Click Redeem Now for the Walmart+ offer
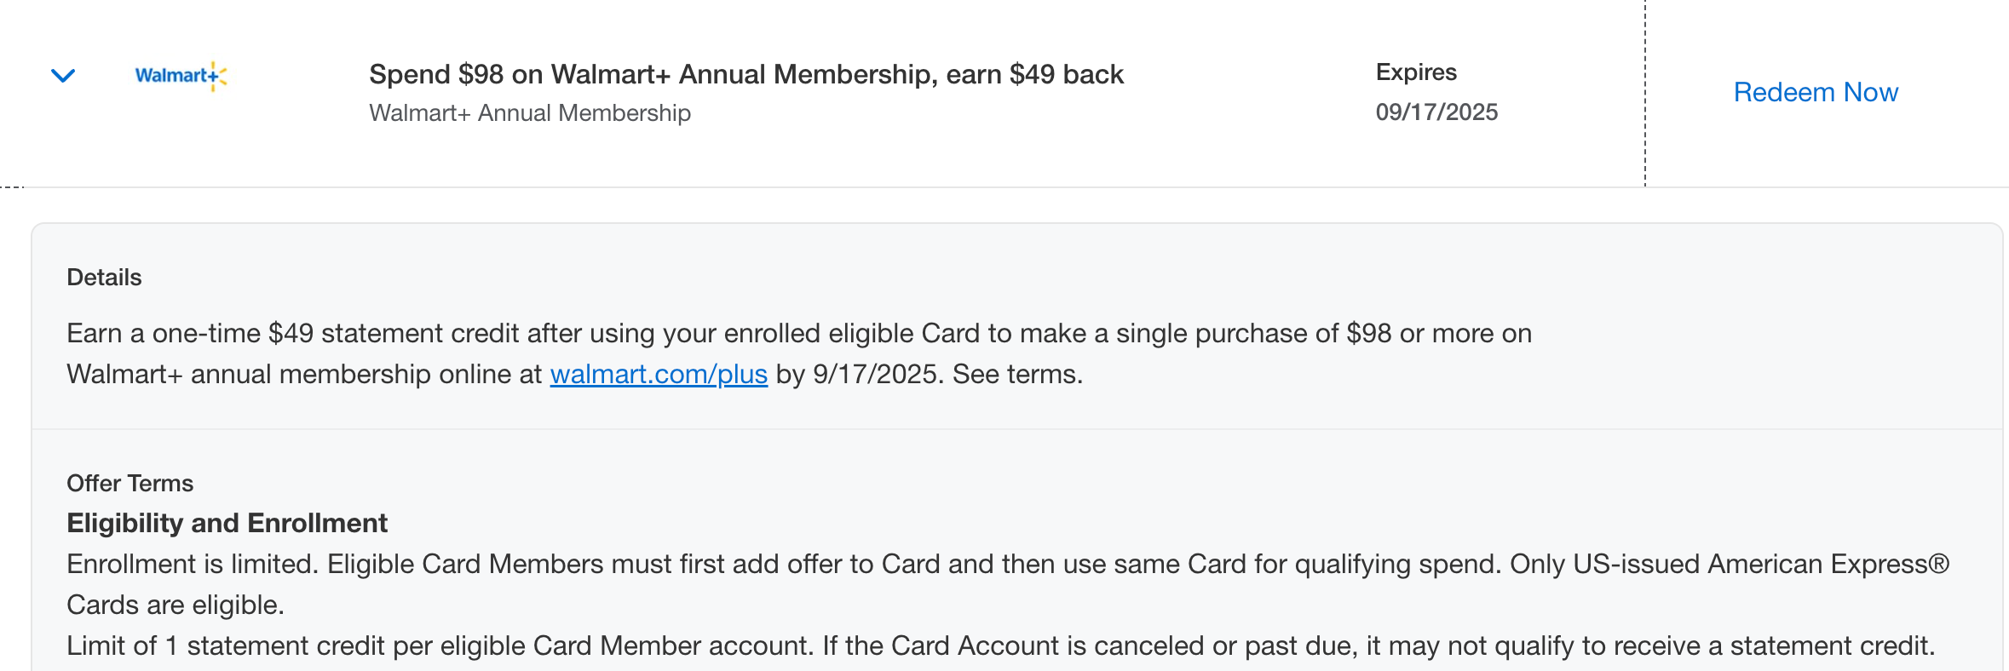 click(x=1816, y=92)
